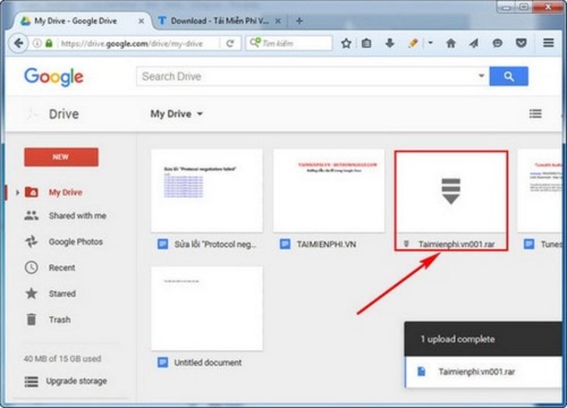The image size is (567, 408).
Task: Click the search engine magnifier icon in Tìm kiếm box
Action: pyautogui.click(x=254, y=43)
